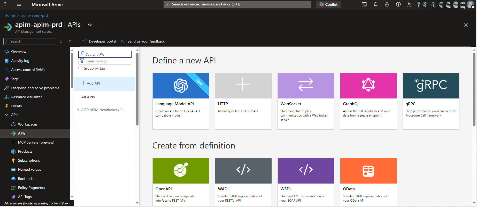This screenshot has height=207, width=477.
Task: Select the WADL tile code icon
Action: 243,170
